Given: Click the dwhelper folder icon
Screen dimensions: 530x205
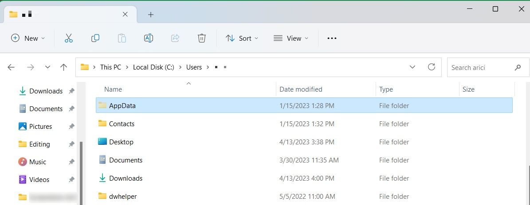Looking at the screenshot, I should [x=102, y=196].
